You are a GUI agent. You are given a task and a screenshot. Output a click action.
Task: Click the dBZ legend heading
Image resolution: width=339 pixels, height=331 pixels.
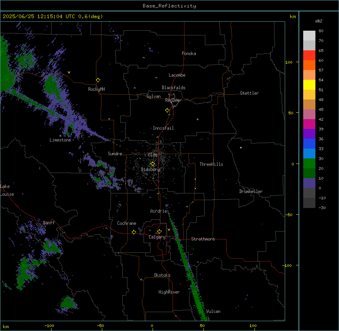(319, 21)
